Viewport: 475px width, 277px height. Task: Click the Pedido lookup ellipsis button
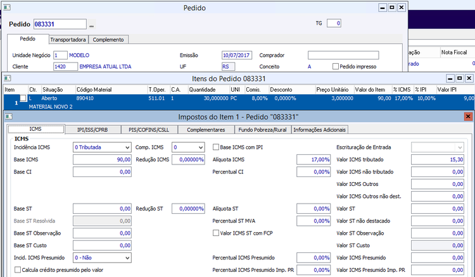(x=92, y=25)
